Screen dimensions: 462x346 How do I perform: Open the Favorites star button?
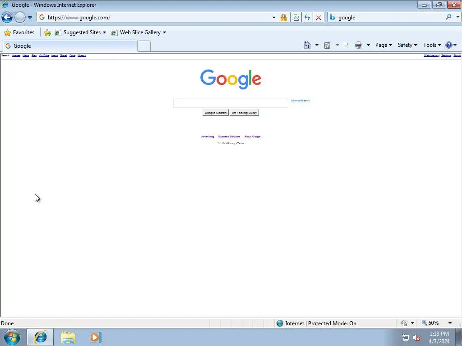point(19,32)
